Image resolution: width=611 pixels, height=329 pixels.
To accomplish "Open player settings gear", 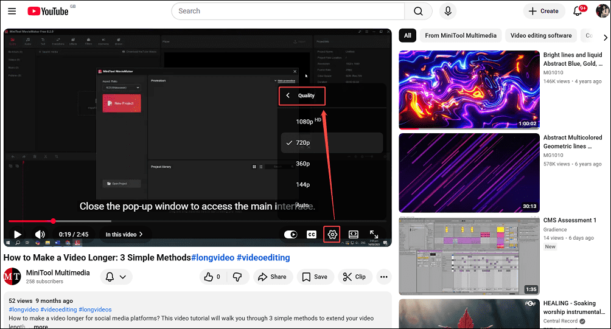I will (332, 234).
